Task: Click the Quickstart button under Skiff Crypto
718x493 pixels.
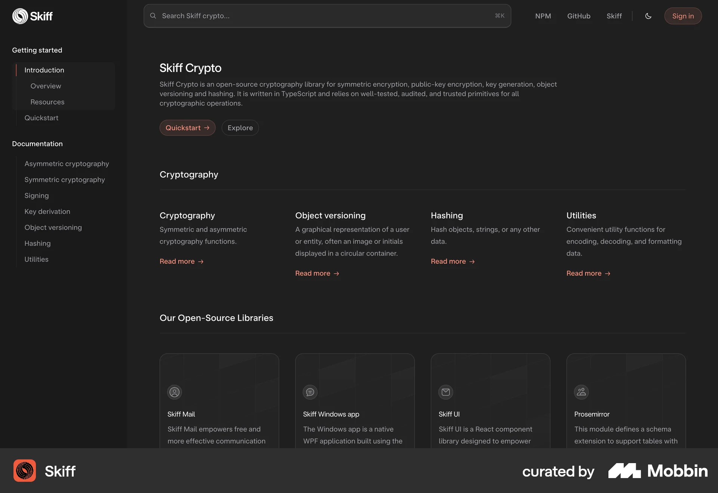Action: tap(187, 127)
